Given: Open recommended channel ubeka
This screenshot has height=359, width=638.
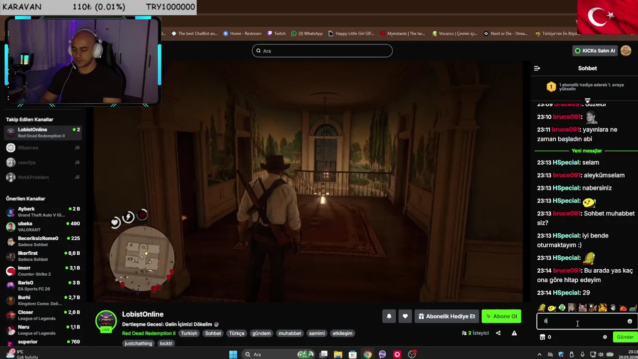Looking at the screenshot, I should [44, 226].
